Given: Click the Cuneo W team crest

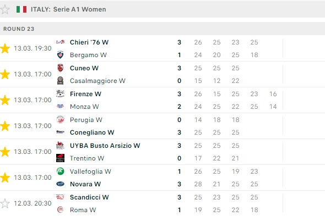Looking at the screenshot, I should click(x=60, y=68).
